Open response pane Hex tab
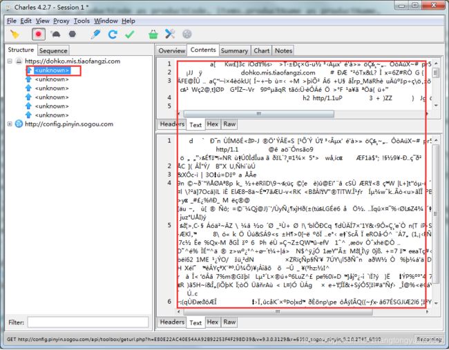Viewport: 449px width, 350px height. coord(213,322)
